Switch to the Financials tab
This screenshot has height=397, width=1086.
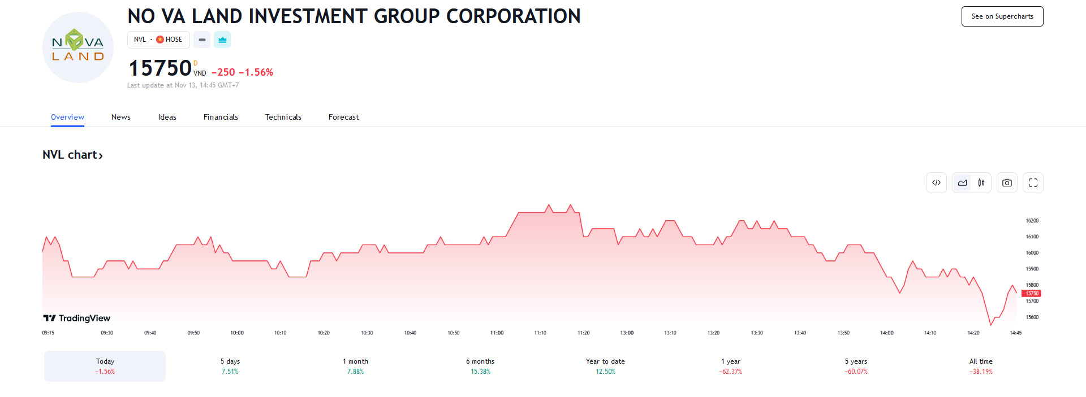(221, 117)
